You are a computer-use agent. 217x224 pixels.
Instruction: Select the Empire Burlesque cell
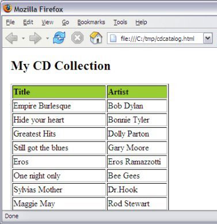(x=59, y=106)
